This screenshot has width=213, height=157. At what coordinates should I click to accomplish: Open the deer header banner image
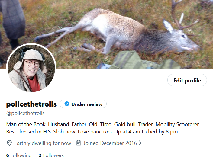[106, 35]
